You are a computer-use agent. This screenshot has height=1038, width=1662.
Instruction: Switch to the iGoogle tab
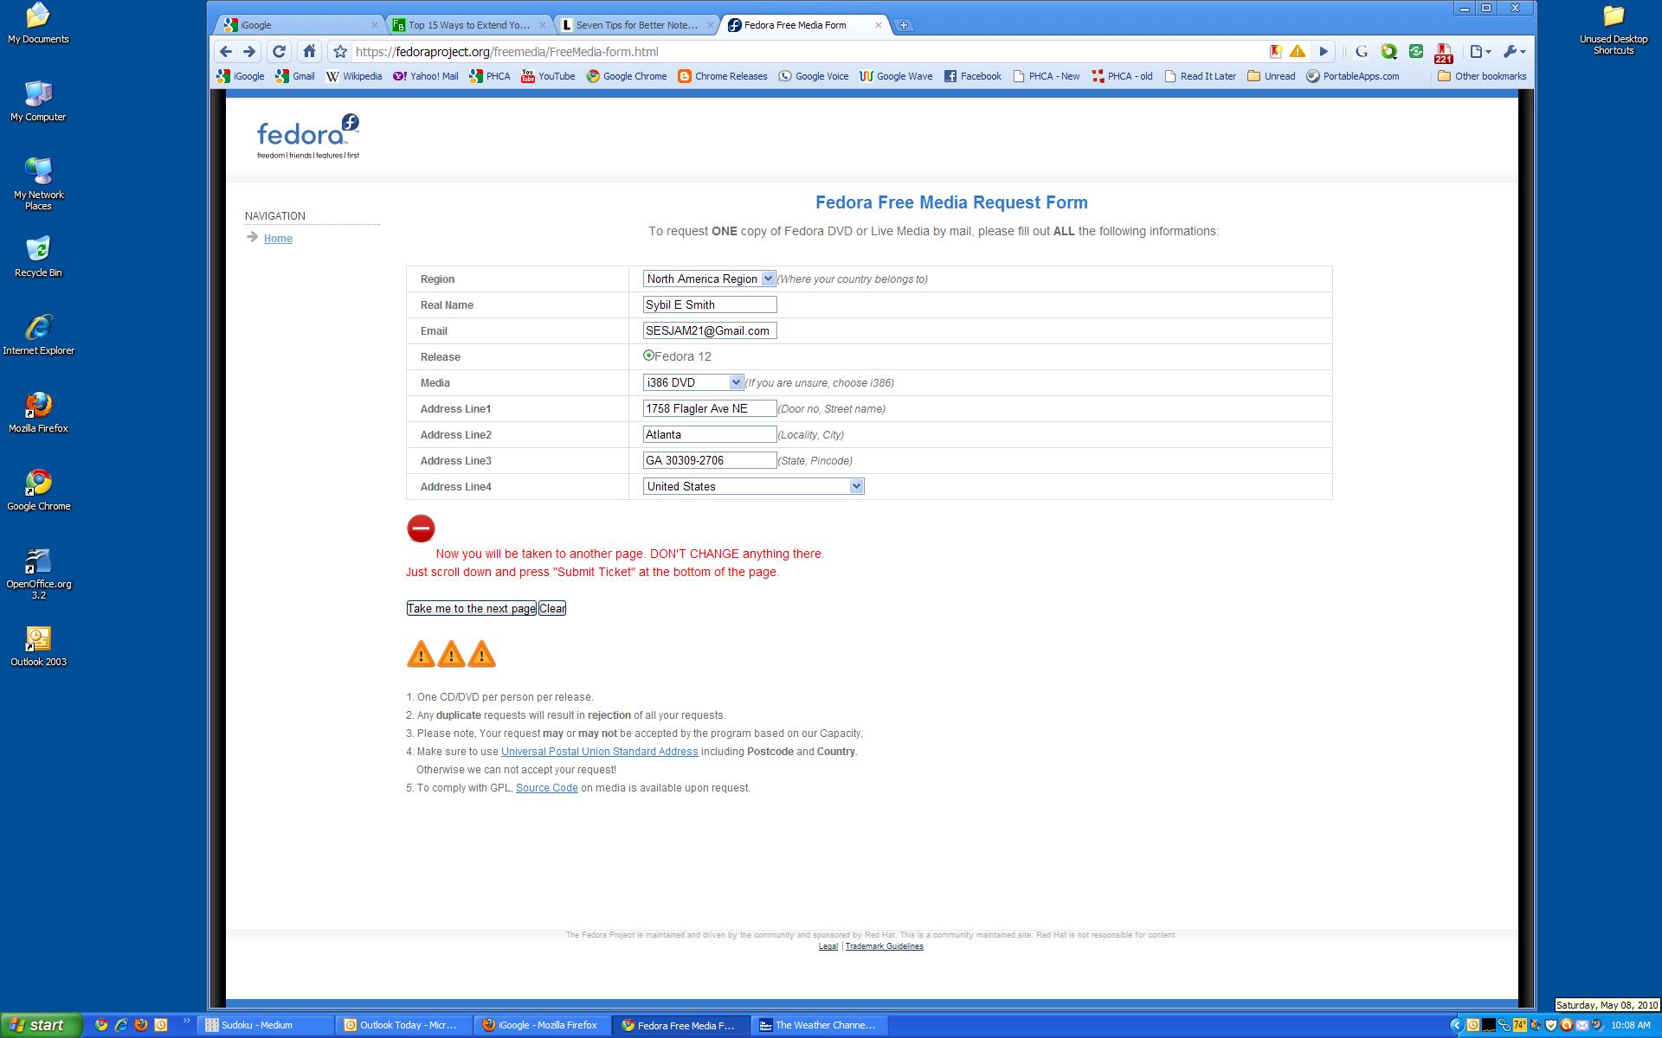[x=300, y=25]
